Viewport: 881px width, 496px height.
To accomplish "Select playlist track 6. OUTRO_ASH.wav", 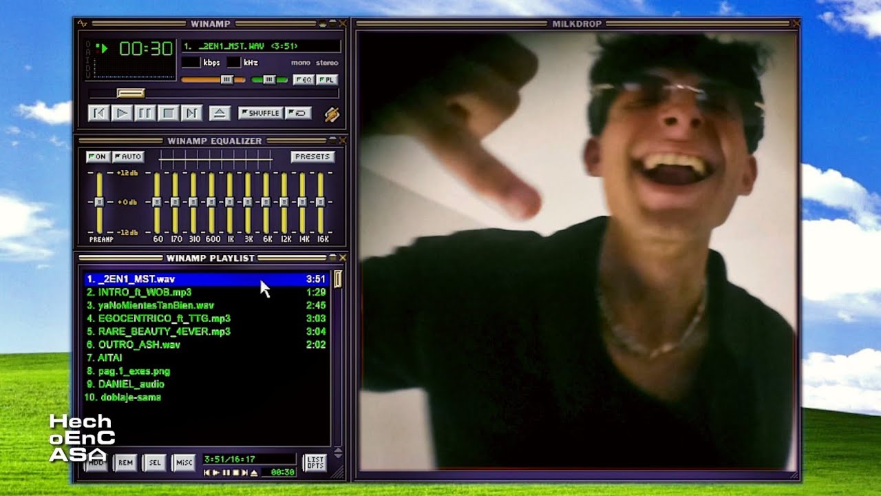I will point(207,344).
